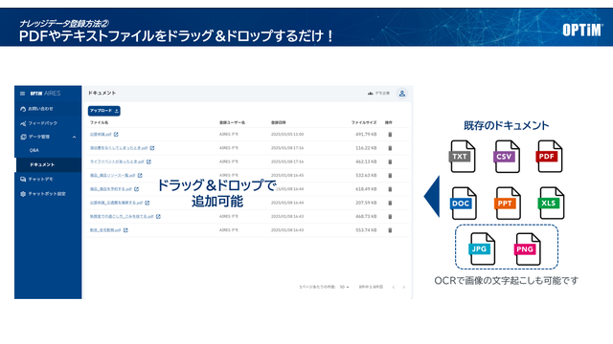The width and height of the screenshot is (613, 344).
Task: Open external-link icon for 462.13 KB file
Action: (x=148, y=161)
